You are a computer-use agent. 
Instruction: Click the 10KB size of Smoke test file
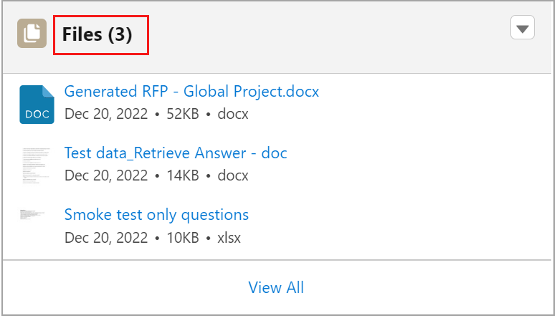tap(182, 238)
